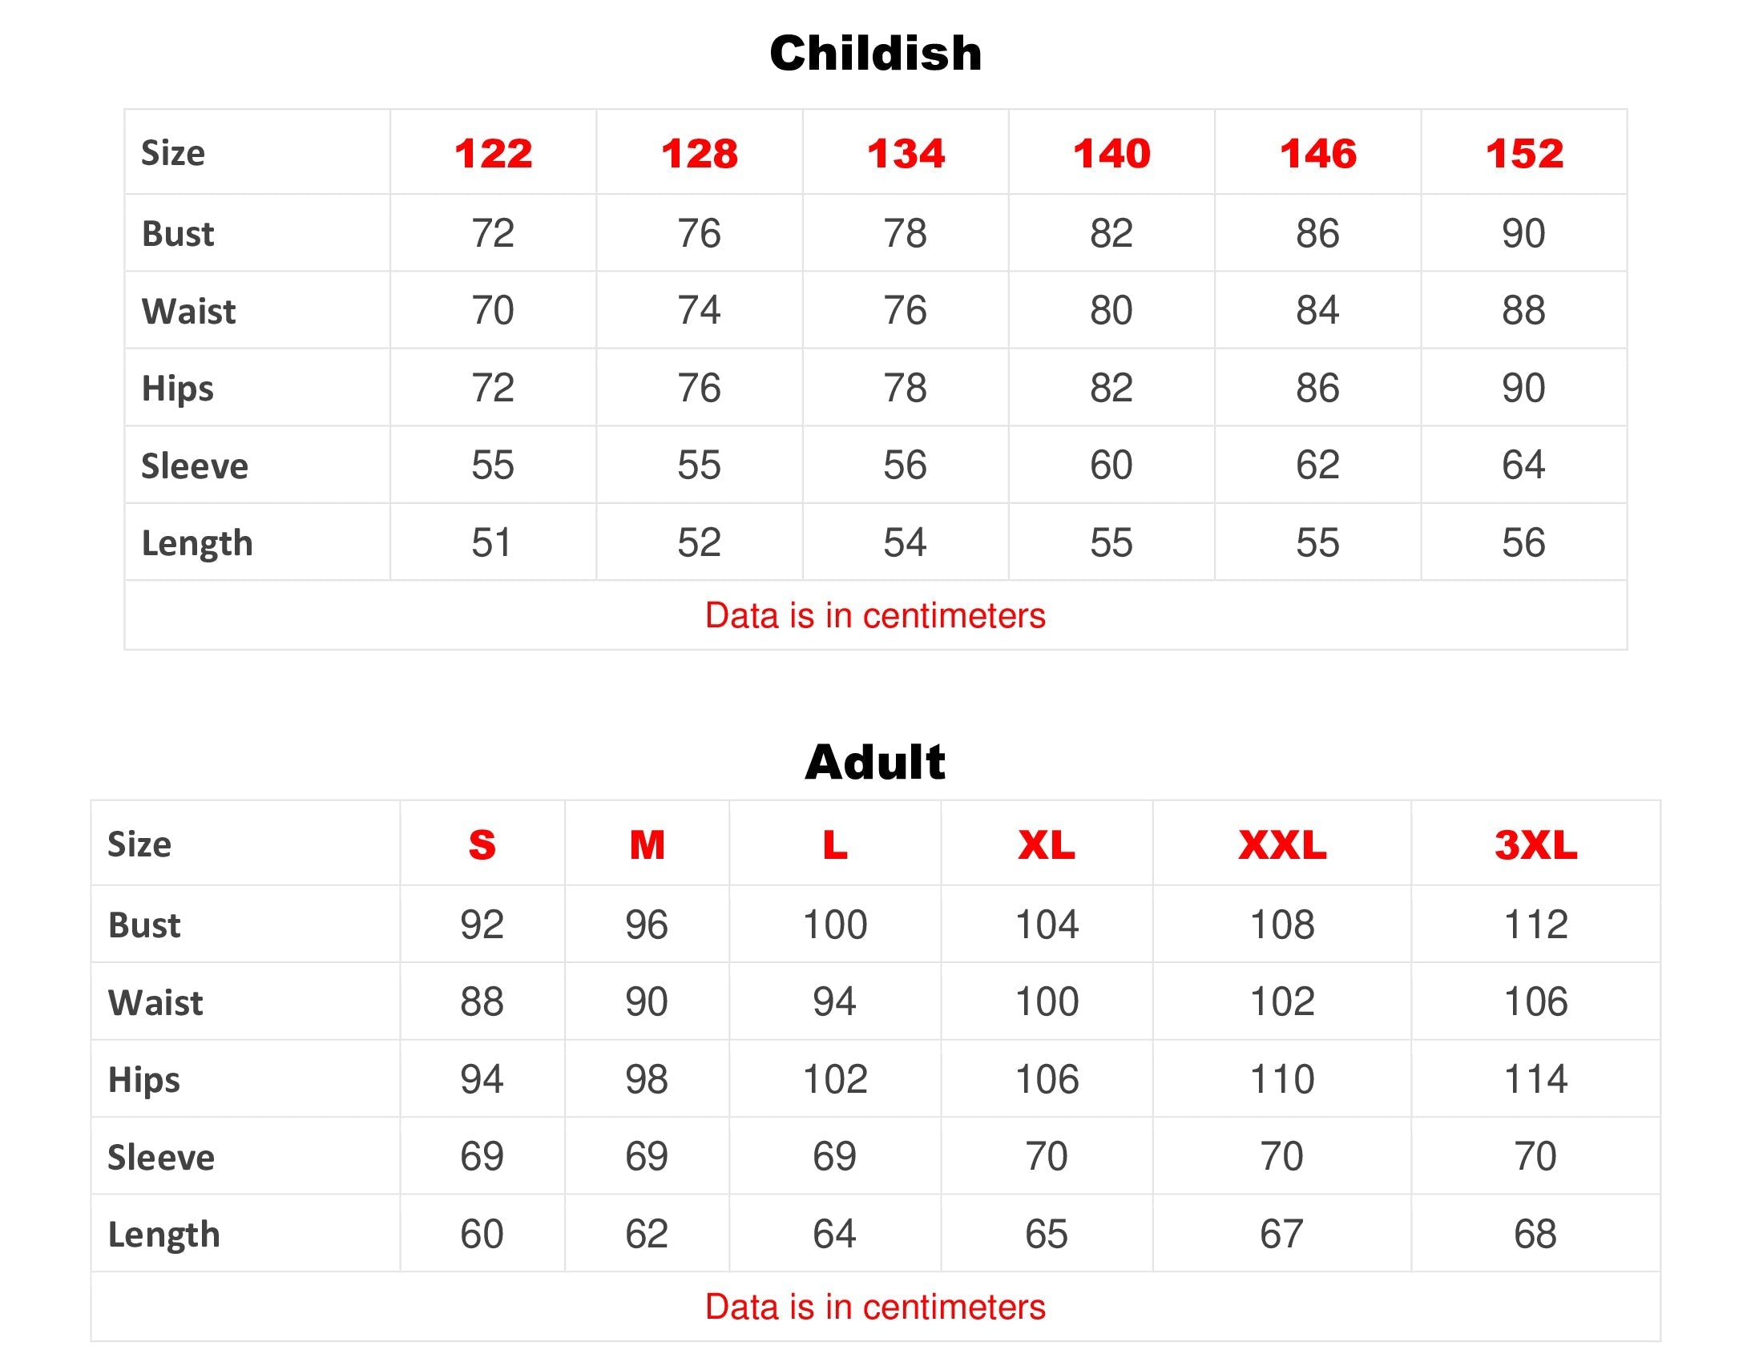Click the 152 size column header
The image size is (1763, 1362).
click(x=1524, y=153)
